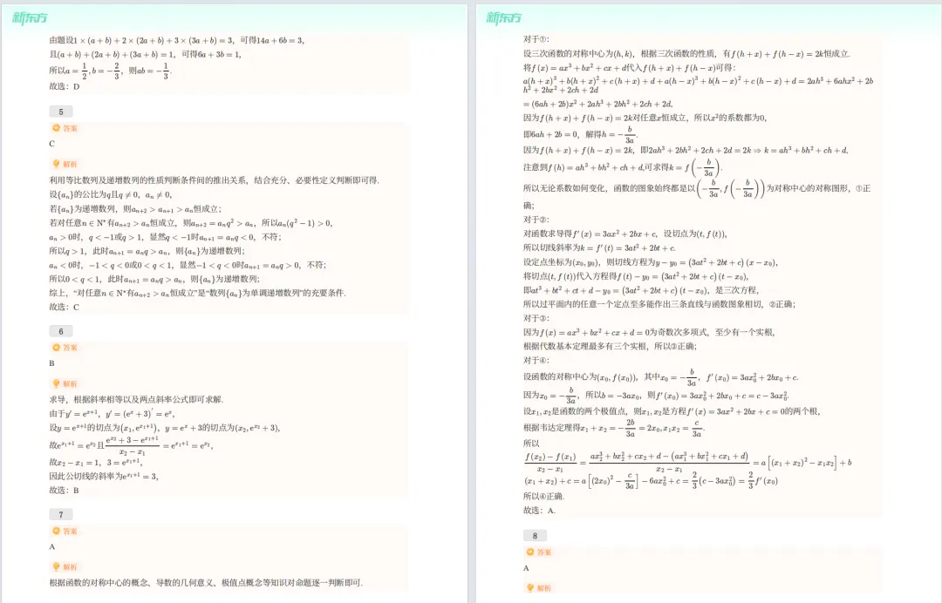Click the 解析 lightbulb icon under question 5

57,164
